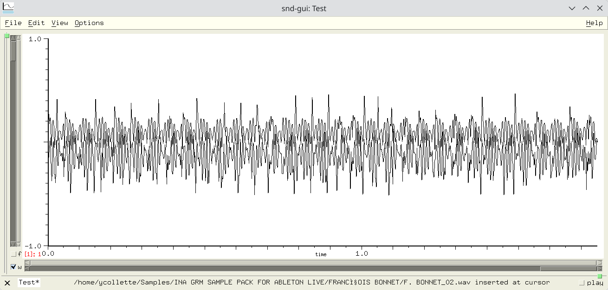Viewport: 608px width, 290px height.
Task: Click right arrow of the upper horizontal scrollbar
Action: pyautogui.click(x=599, y=263)
